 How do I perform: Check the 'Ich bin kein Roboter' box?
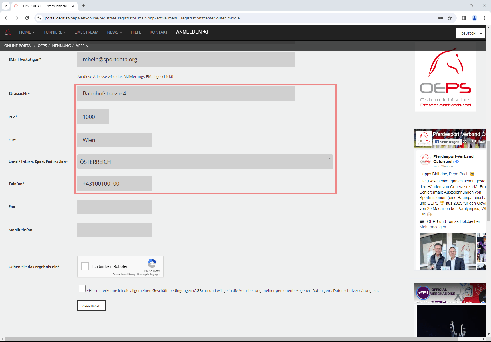tap(85, 266)
